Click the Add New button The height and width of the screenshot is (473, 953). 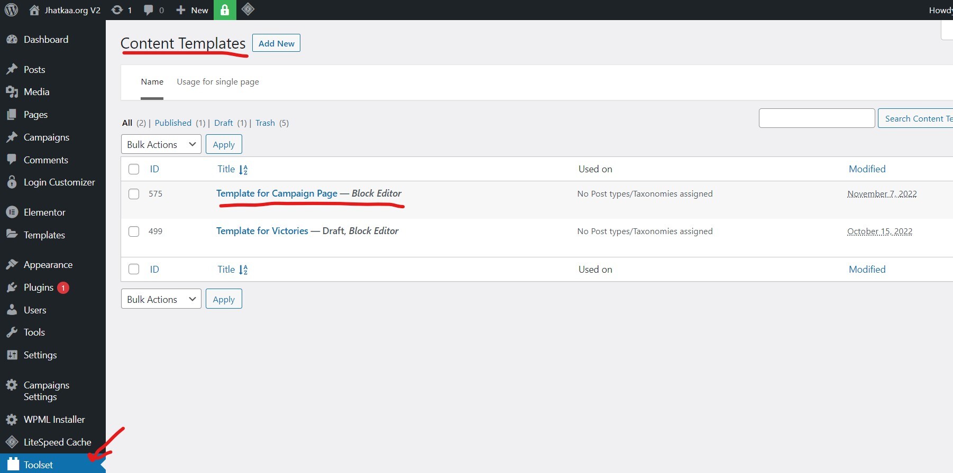point(277,43)
